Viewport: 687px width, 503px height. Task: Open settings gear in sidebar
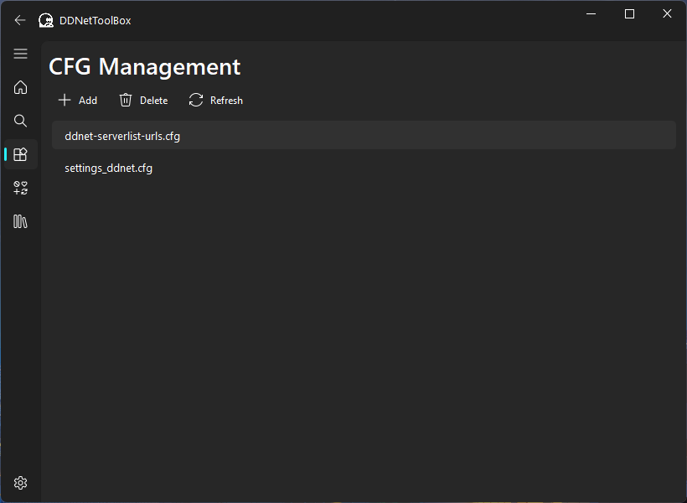click(x=21, y=483)
